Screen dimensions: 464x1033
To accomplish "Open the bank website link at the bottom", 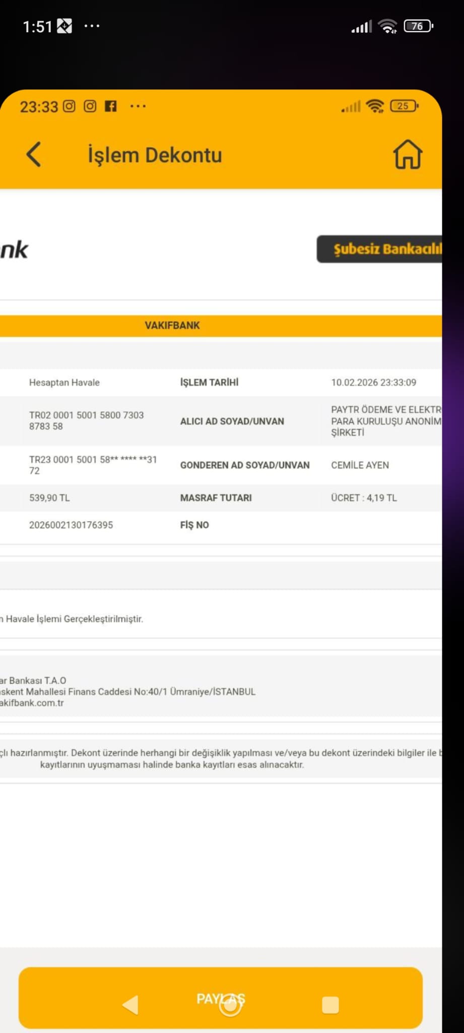I will point(32,703).
